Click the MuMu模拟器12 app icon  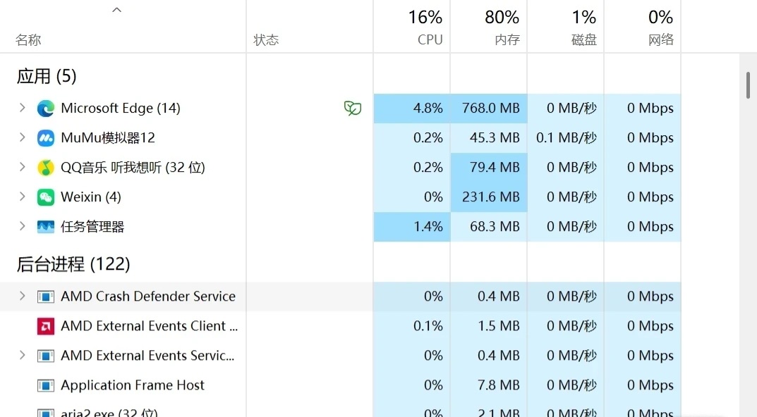[46, 138]
